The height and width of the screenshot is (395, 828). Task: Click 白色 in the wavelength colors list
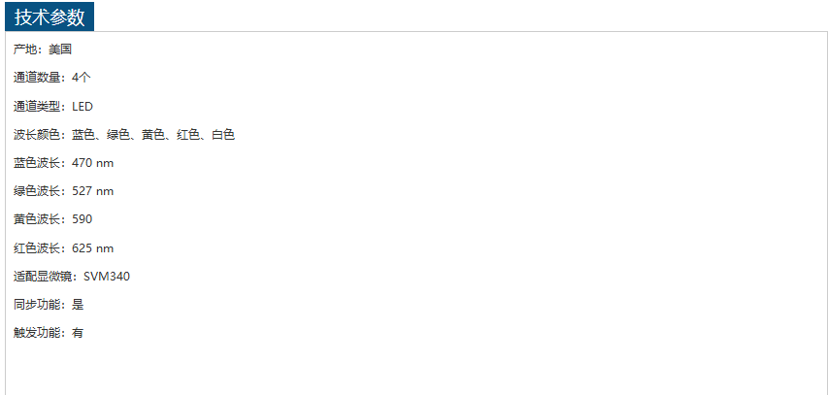click(223, 134)
